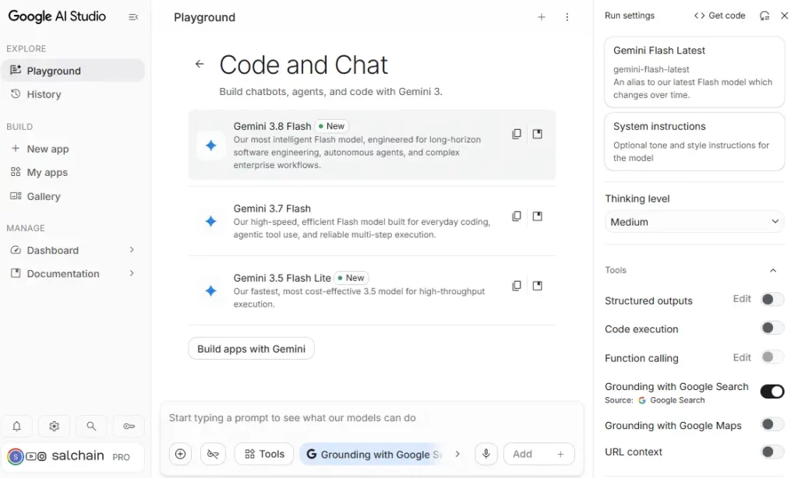Click the Gemini 3.7 Flash sparkle icon
Screen dimensions: 798x478
click(210, 221)
